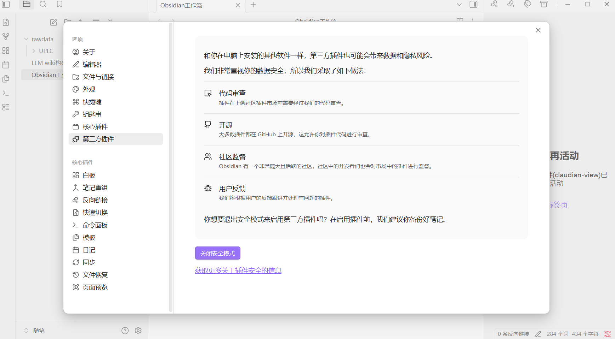
Task: Open 文件与链接 settings section
Action: 116,77
